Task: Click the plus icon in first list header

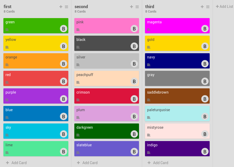Action: point(61,7)
